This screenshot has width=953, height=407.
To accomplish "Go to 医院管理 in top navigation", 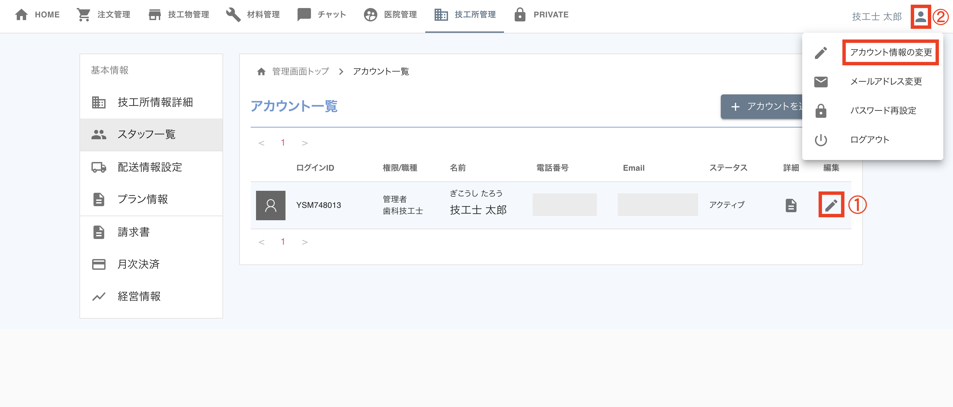I will click(x=391, y=15).
